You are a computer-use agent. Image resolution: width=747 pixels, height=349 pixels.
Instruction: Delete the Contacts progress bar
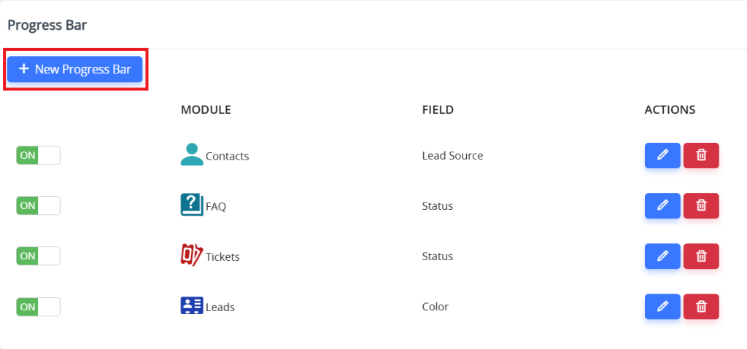coord(701,155)
